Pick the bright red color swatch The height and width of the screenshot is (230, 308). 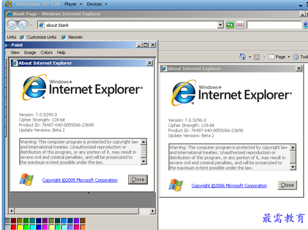click(14, 227)
